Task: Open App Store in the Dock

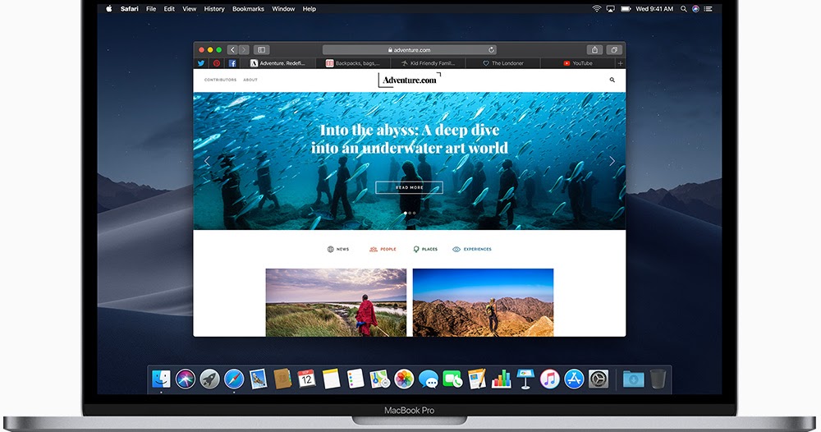Action: [574, 379]
